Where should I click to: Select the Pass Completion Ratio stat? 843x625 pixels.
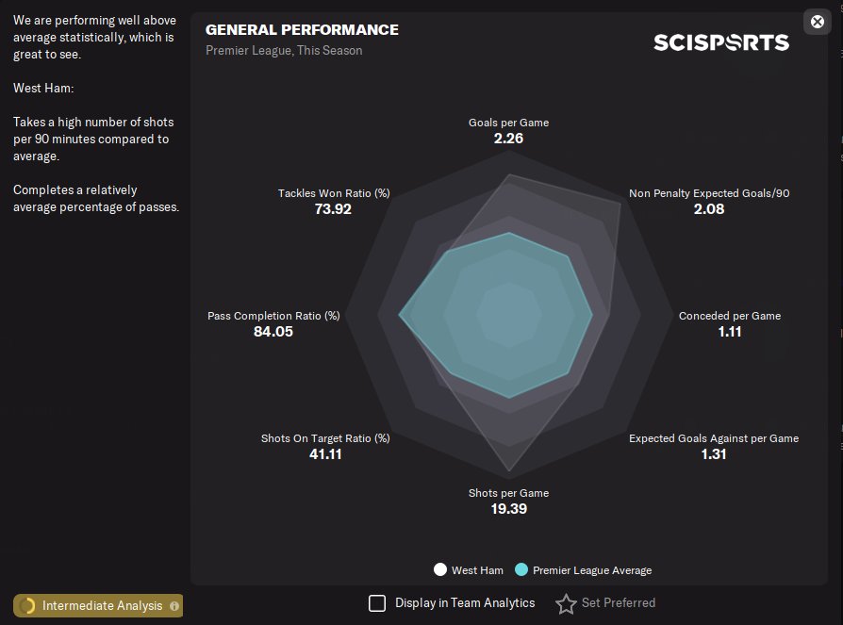[273, 323]
